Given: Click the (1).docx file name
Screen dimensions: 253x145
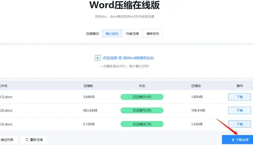Looking at the screenshot, I should (x=6, y=97).
